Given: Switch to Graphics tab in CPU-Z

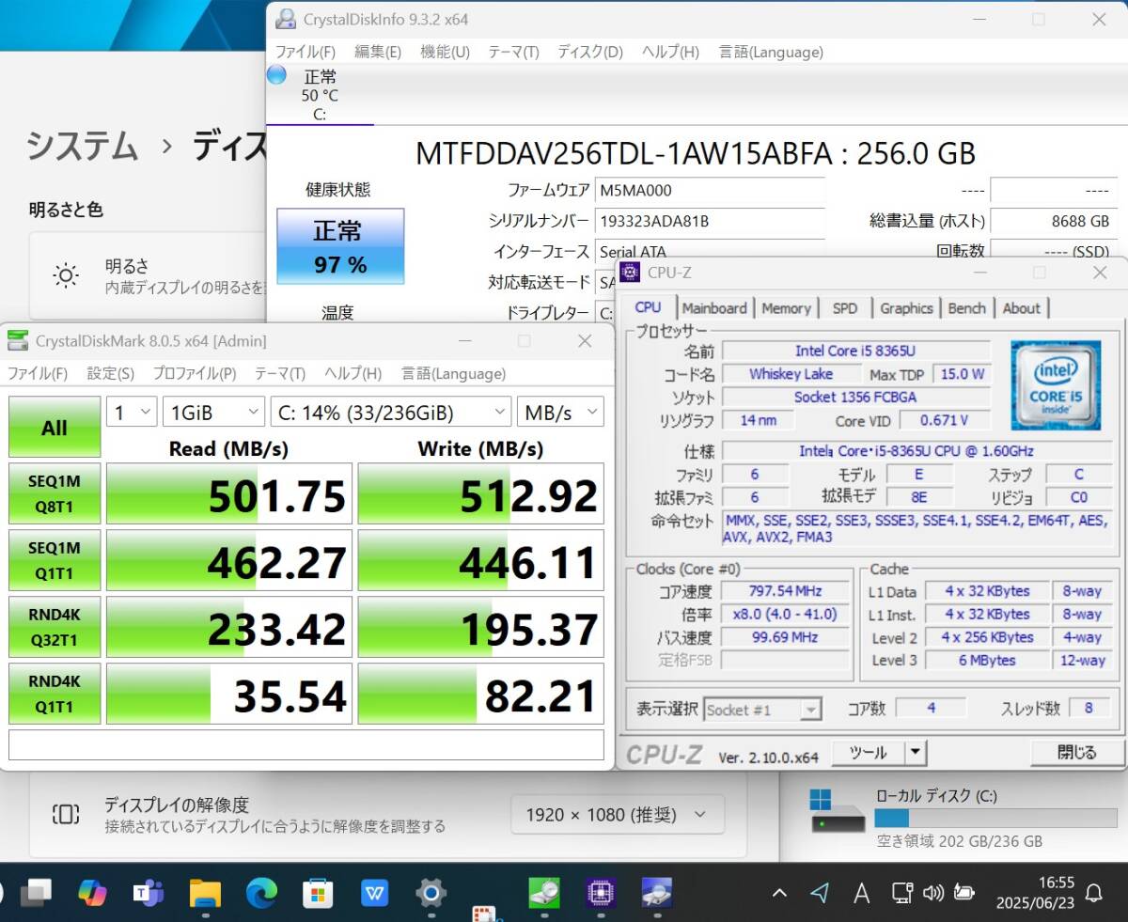Looking at the screenshot, I should (x=906, y=307).
